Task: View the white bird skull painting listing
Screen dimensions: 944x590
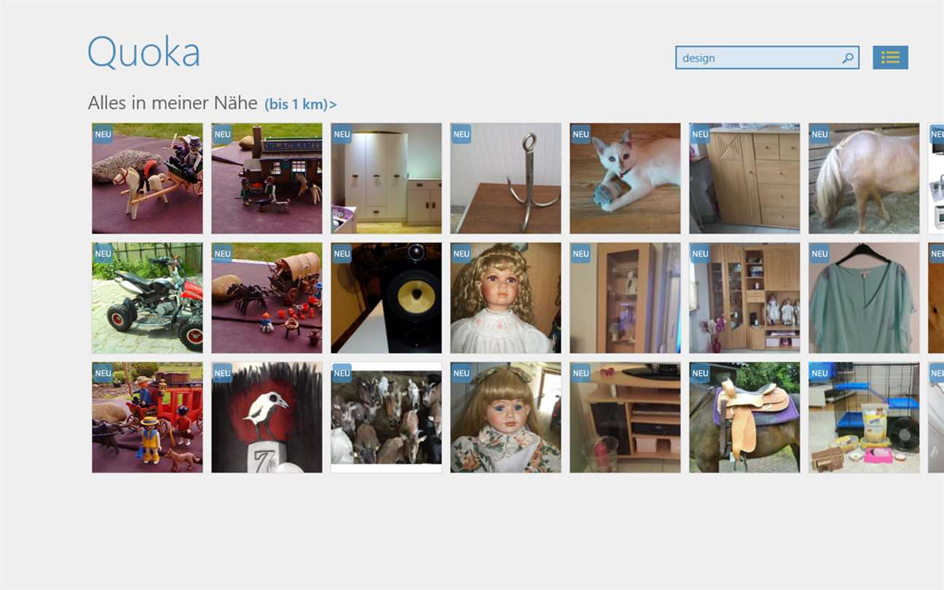Action: [x=267, y=417]
